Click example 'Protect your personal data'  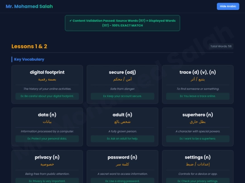click(47, 139)
